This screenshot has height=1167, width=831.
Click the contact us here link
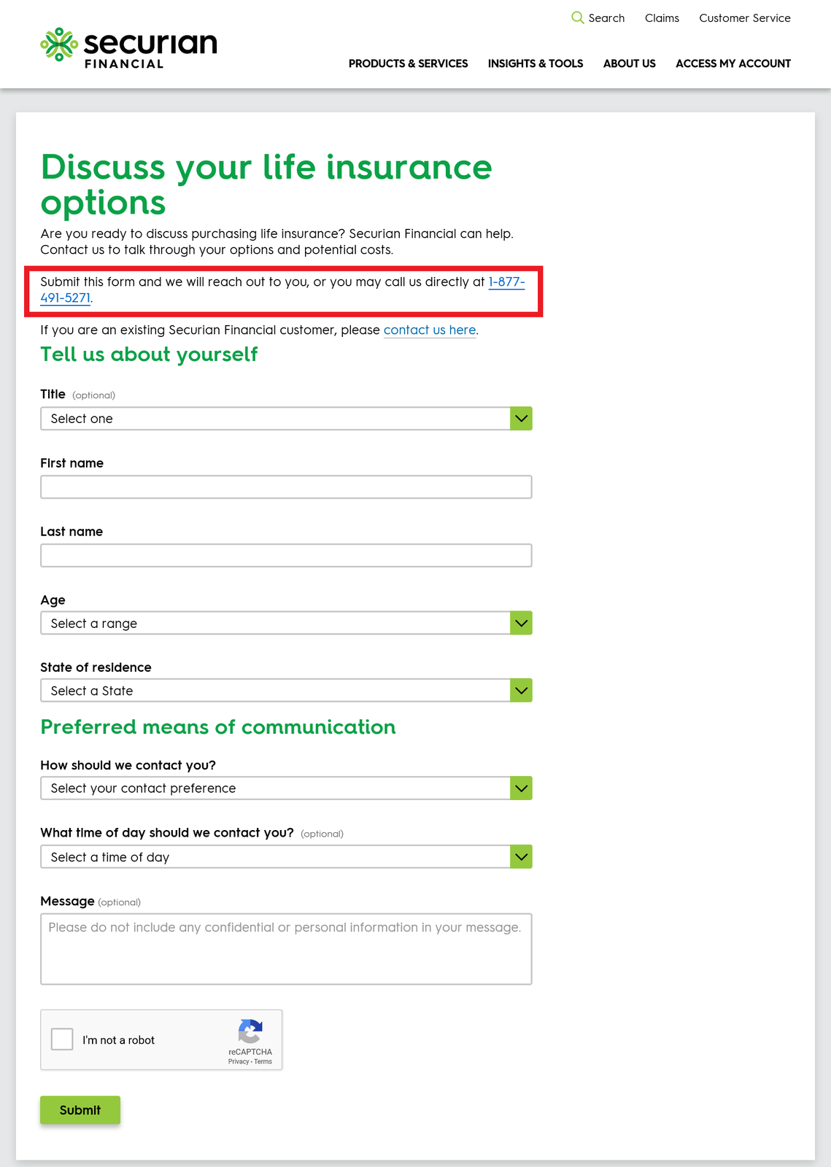click(x=430, y=330)
